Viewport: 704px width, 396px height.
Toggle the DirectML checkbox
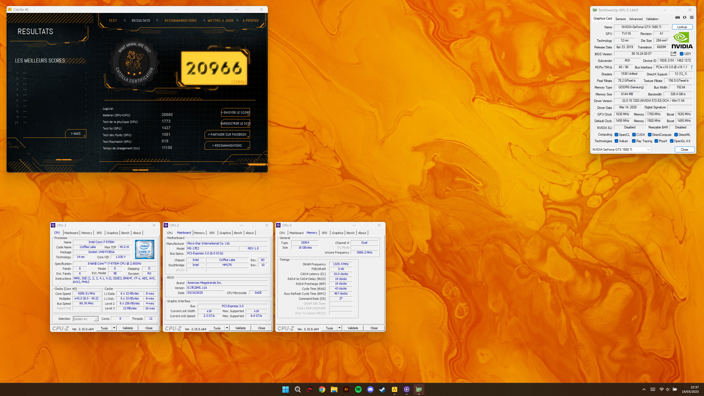coord(676,135)
